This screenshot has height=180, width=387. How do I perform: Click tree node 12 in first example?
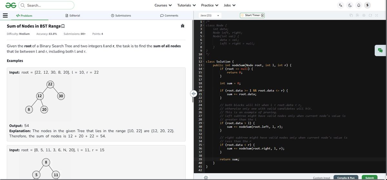tap(39, 96)
